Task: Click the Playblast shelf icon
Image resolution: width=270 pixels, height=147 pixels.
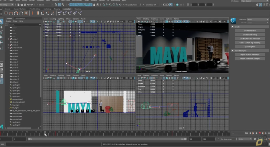Action: pos(6,13)
